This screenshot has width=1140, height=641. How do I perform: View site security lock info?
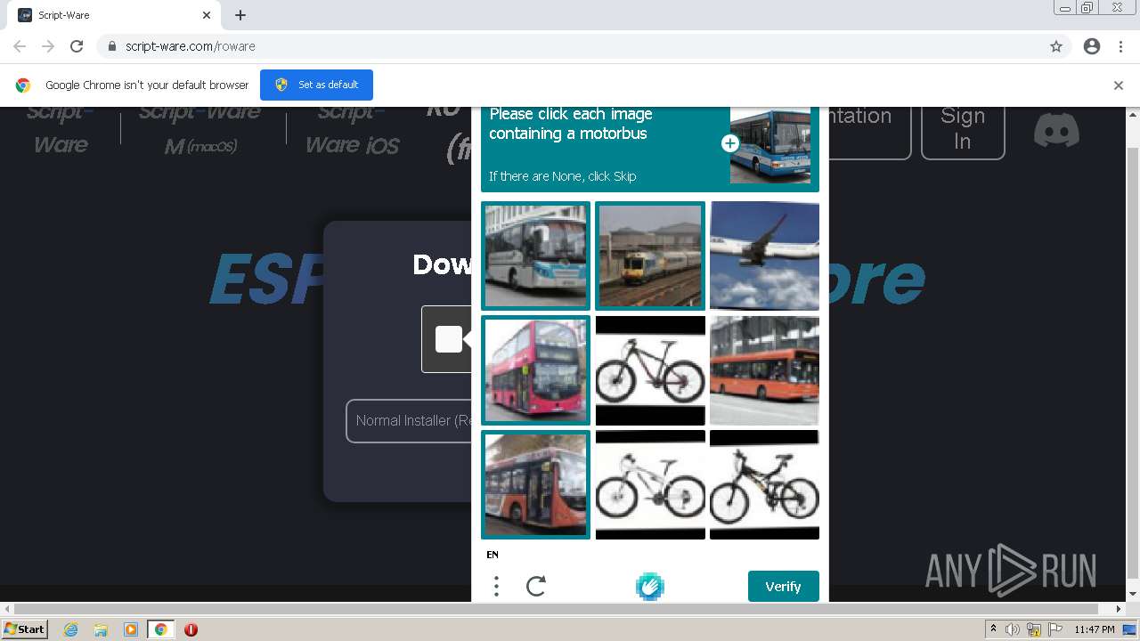click(111, 46)
